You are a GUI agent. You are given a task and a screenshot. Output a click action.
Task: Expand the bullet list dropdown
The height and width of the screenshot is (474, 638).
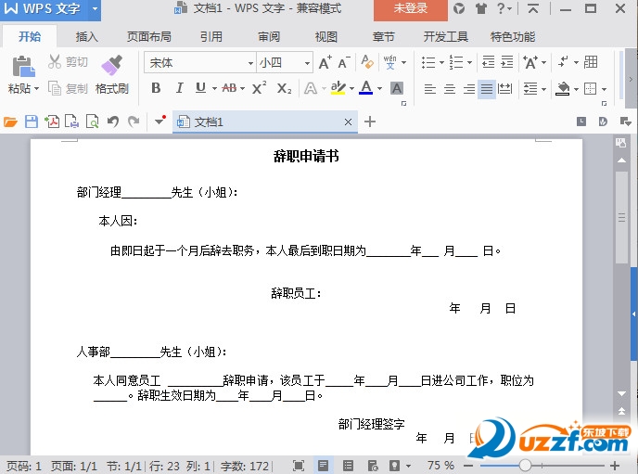point(442,63)
